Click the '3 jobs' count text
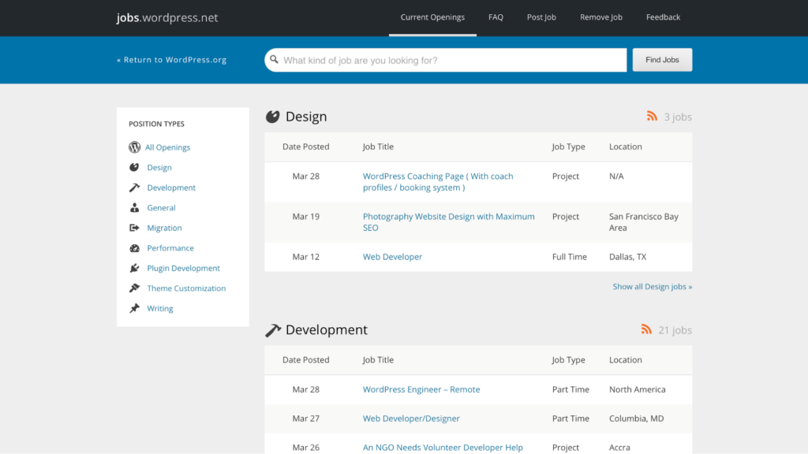Screen dimensions: 808x454 coord(678,117)
